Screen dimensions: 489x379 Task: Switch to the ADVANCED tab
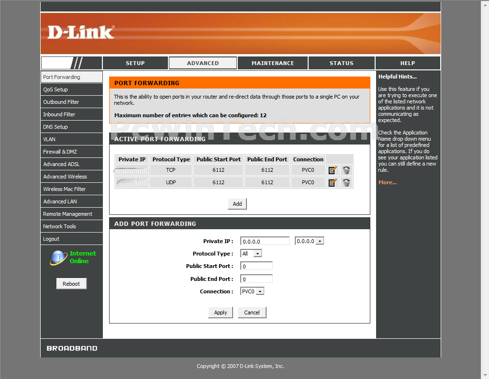coord(203,63)
